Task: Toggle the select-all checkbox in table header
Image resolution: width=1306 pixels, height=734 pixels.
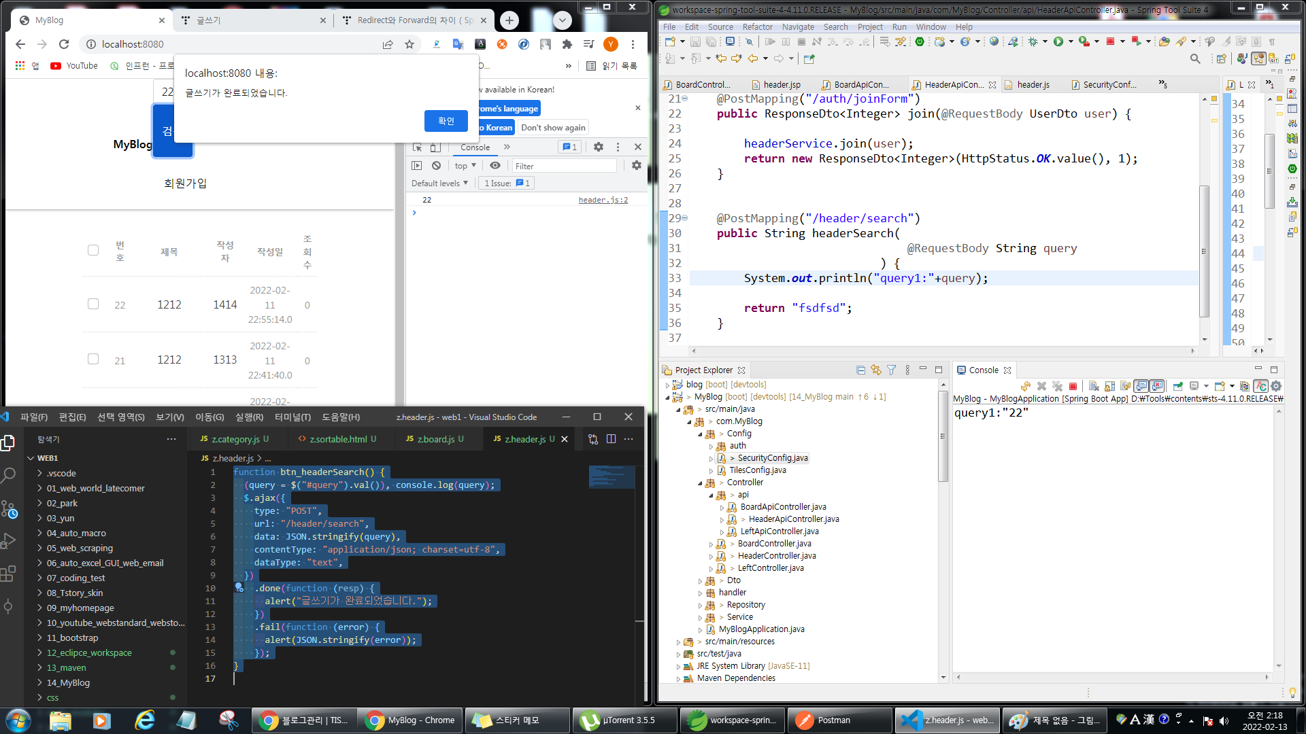Action: (93, 250)
